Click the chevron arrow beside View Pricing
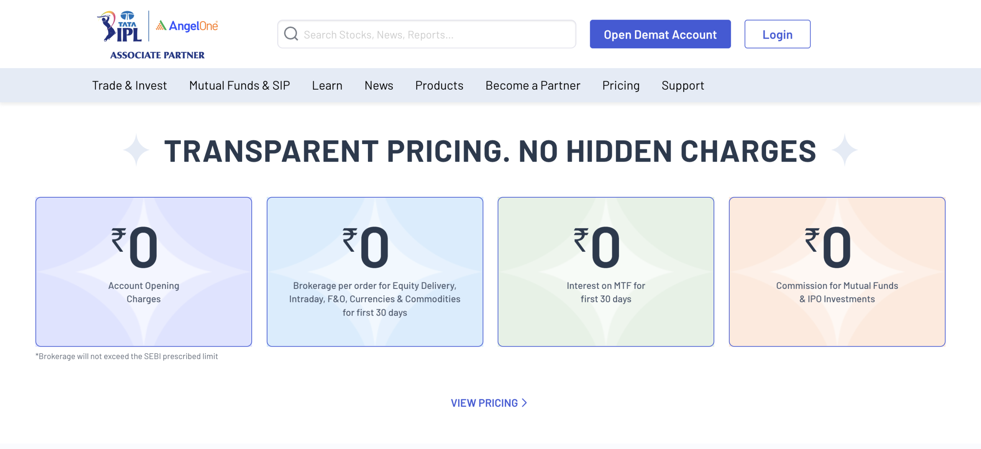The width and height of the screenshot is (981, 449). pos(525,403)
